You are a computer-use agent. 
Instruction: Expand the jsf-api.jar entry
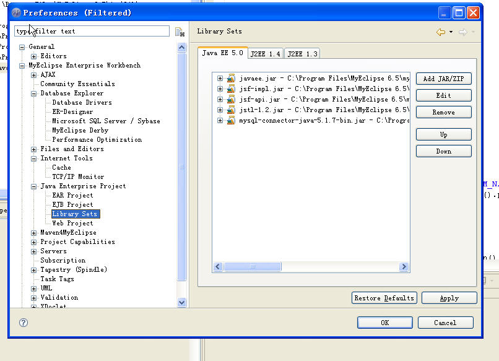tap(220, 99)
